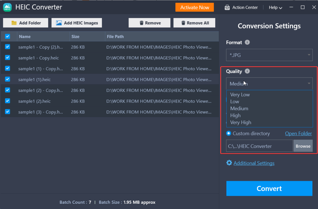Click the Open Folder link
This screenshot has width=318, height=209.
[x=298, y=133]
